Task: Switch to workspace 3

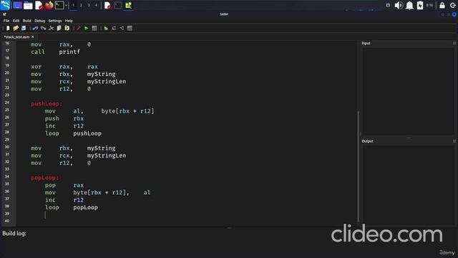Action: (x=89, y=5)
